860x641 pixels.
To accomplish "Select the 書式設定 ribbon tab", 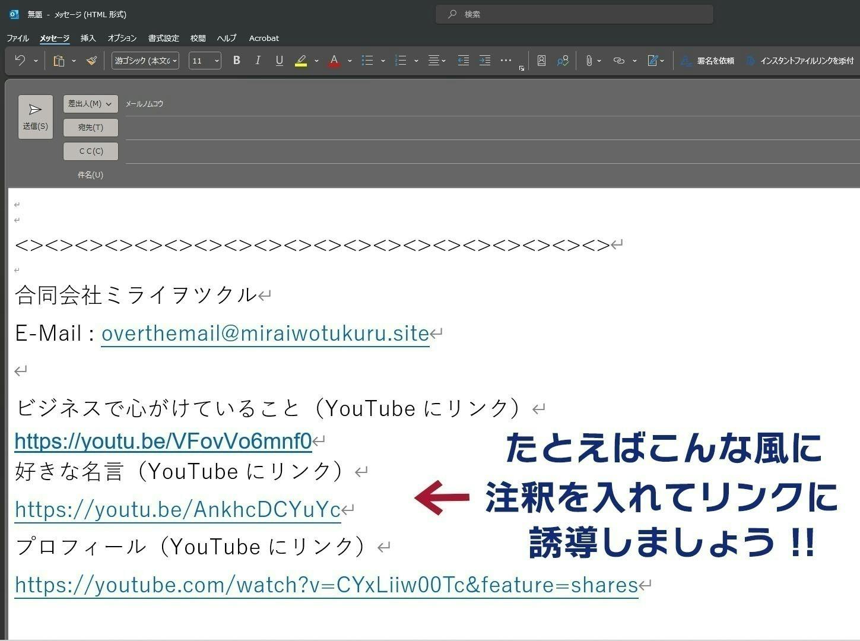I will pyautogui.click(x=163, y=38).
